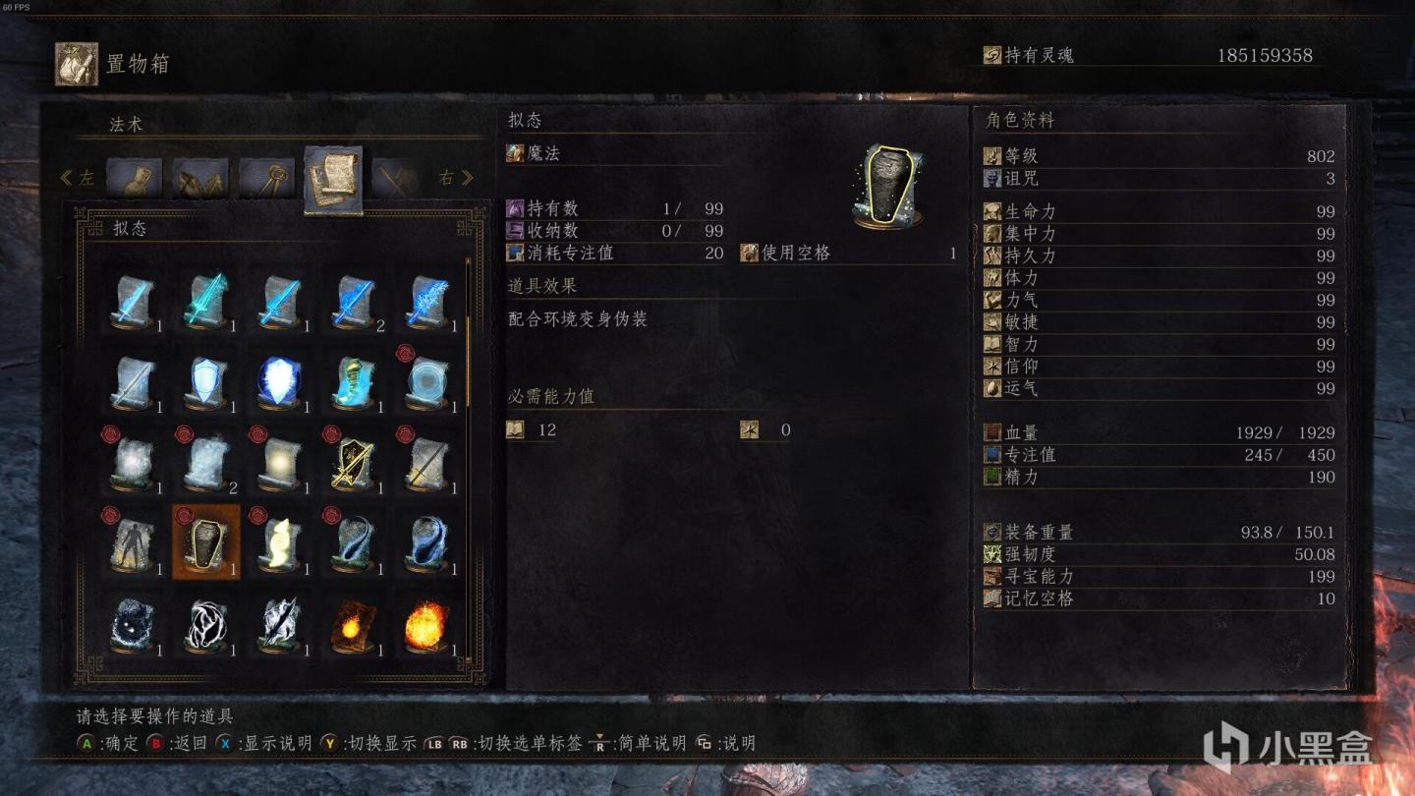The height and width of the screenshot is (796, 1415).
Task: Open the spell scrolls 法术 tab
Action: point(333,180)
